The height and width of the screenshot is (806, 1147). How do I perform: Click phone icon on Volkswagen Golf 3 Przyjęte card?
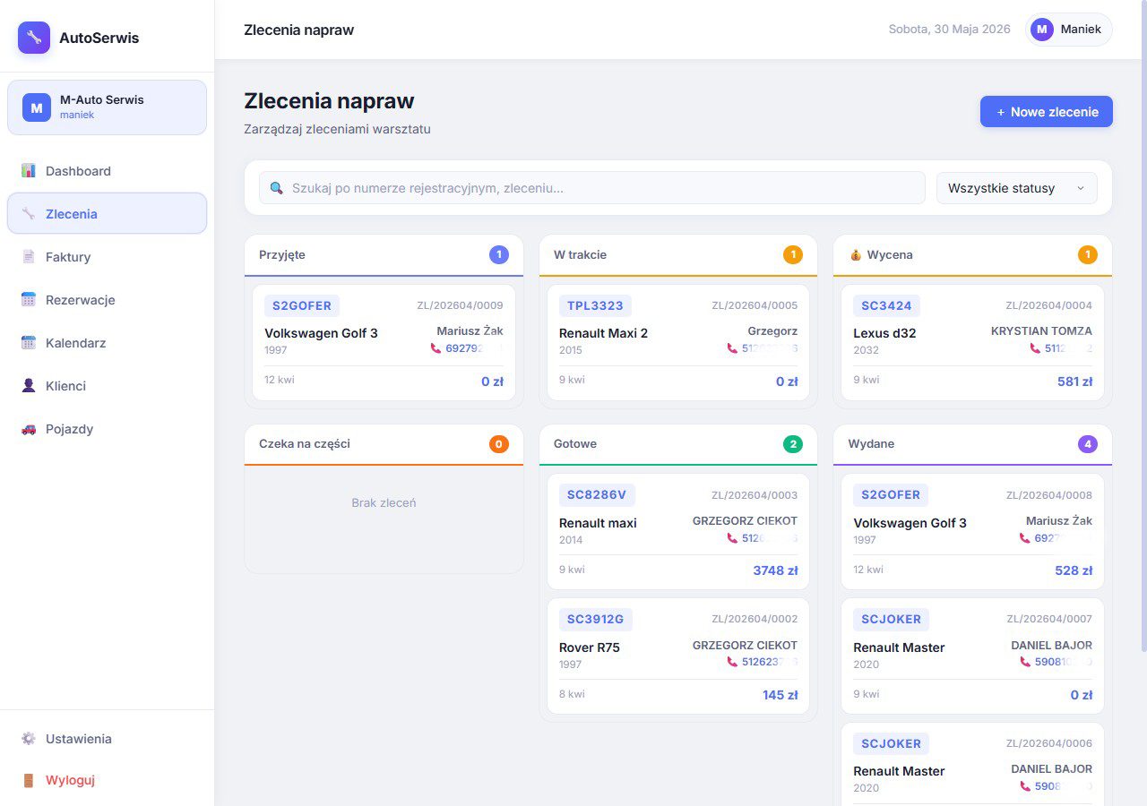coord(436,348)
